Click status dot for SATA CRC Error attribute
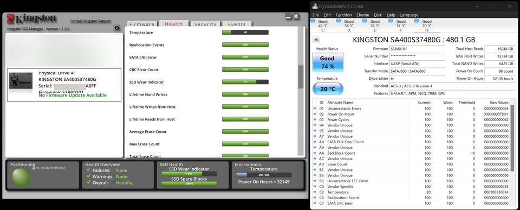Screen dimensions: 520x210 click(x=315, y=203)
